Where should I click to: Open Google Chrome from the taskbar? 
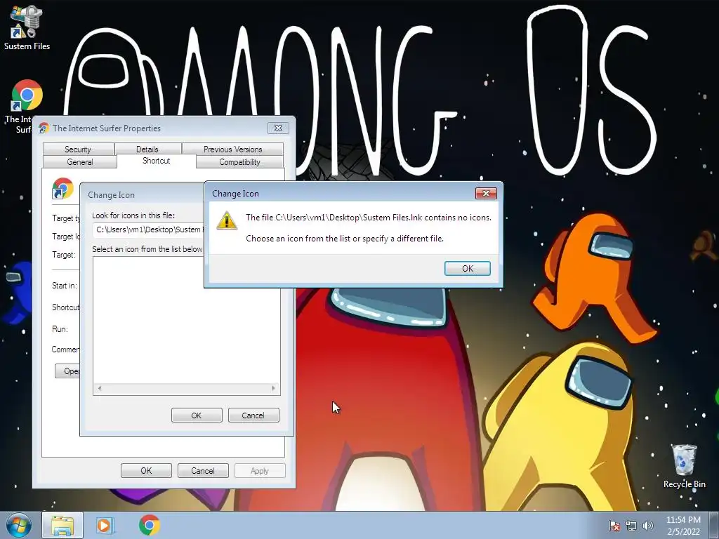(x=149, y=525)
